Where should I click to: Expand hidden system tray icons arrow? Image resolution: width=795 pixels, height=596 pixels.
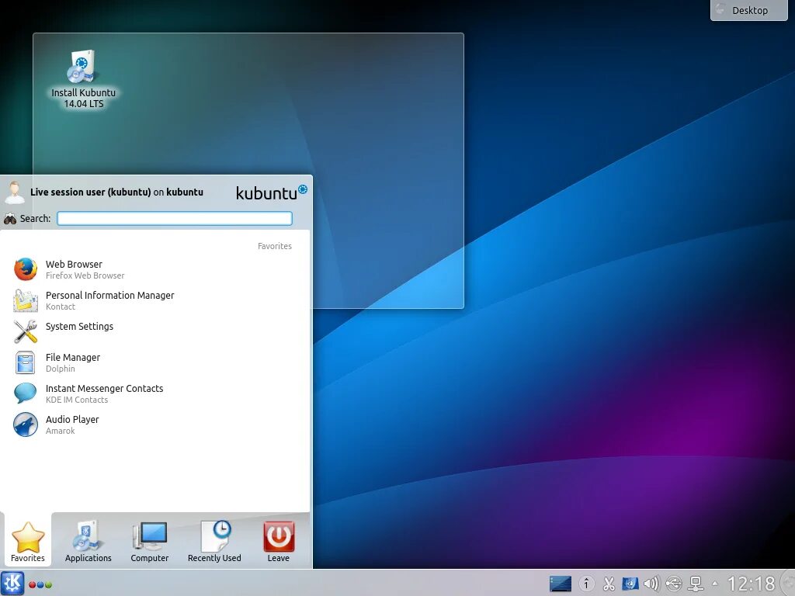point(715,584)
